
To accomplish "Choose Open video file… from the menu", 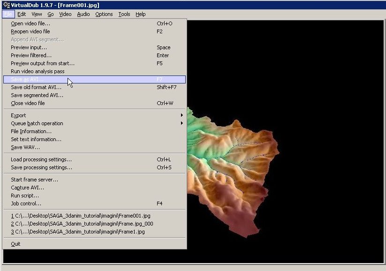I will tap(95, 23).
